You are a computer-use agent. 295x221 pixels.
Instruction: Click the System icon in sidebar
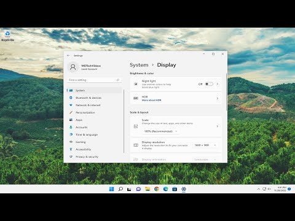coord(71,90)
